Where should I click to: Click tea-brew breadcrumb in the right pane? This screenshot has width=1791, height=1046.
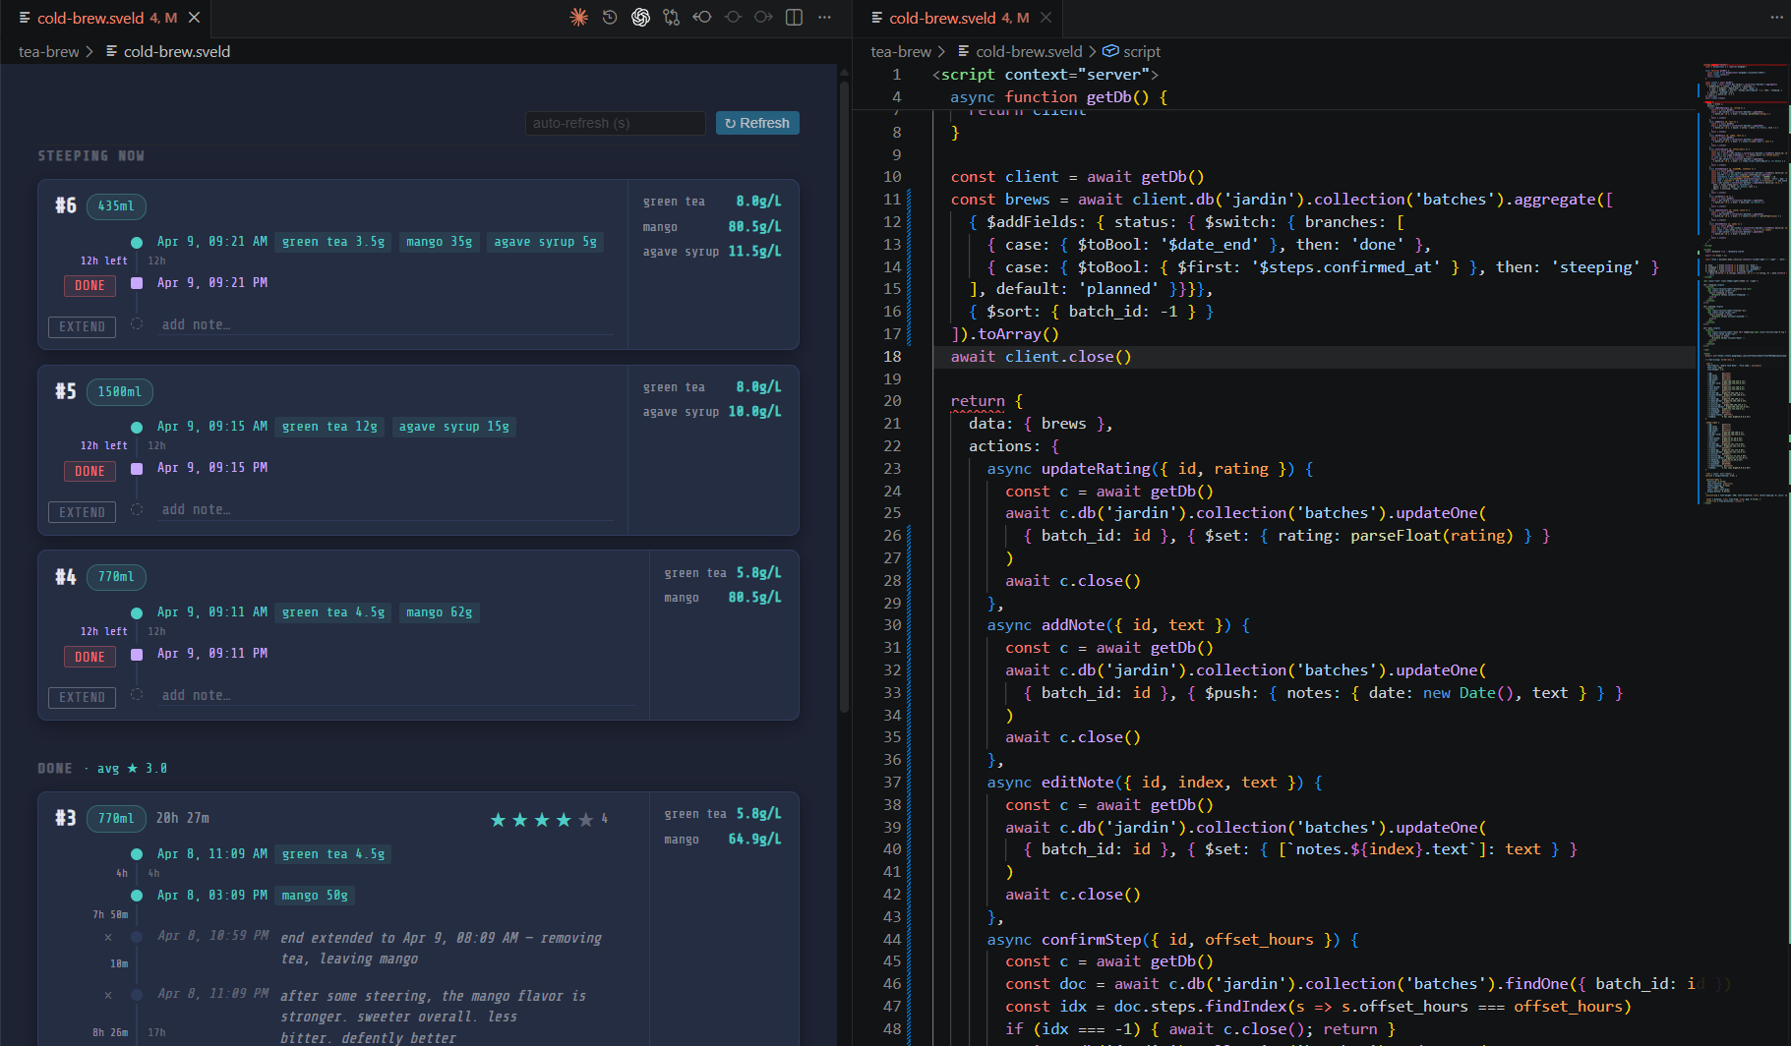click(x=900, y=51)
